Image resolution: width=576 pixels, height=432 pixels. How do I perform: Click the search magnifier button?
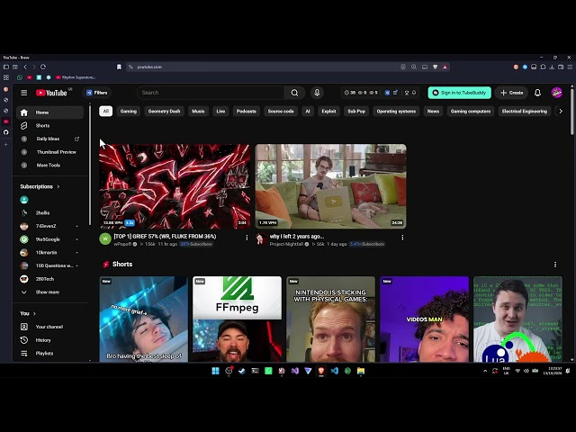(294, 93)
